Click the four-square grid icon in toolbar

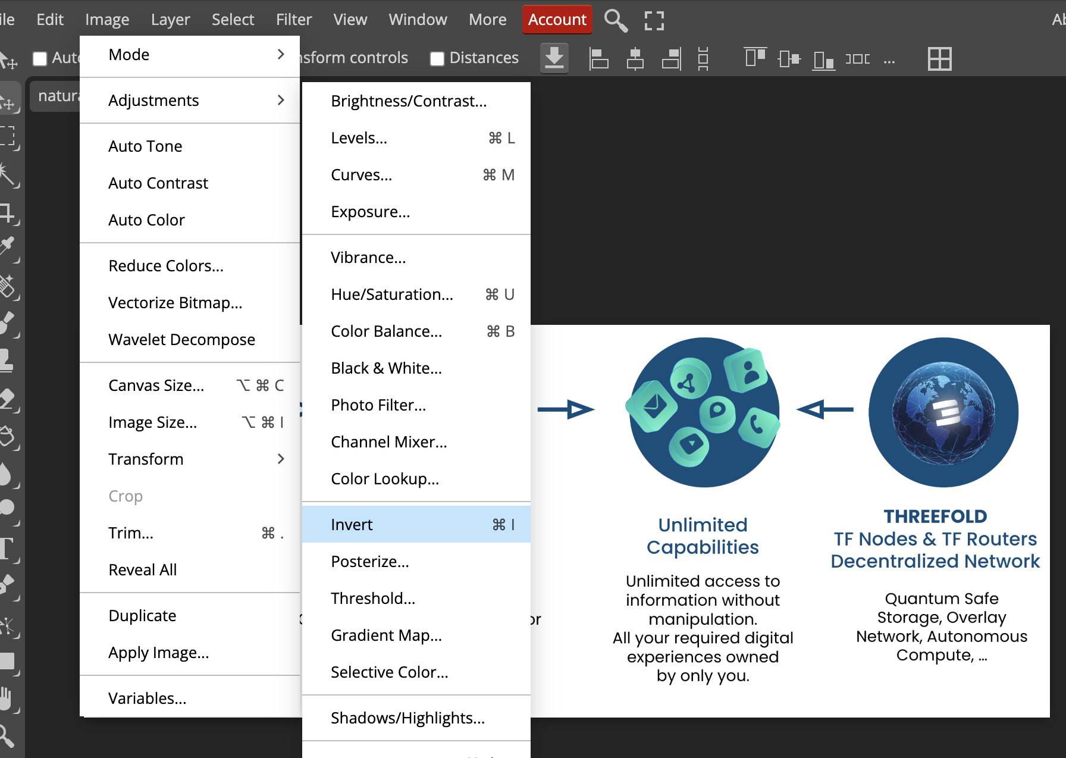(x=939, y=59)
